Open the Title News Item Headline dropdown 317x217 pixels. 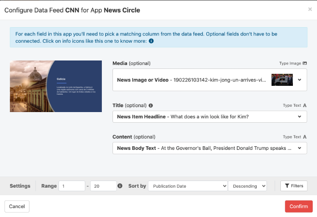point(210,117)
